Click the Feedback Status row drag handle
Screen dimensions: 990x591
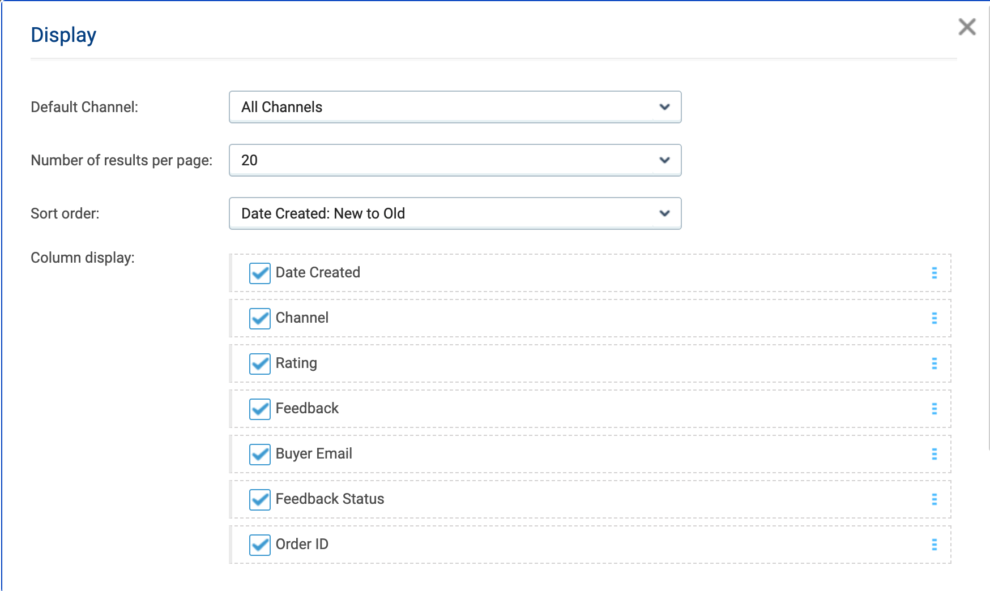[x=934, y=499]
